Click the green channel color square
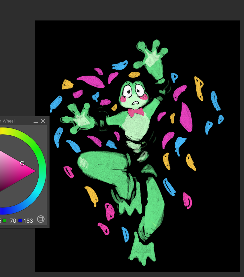The image size is (244, 277). coord(4,221)
